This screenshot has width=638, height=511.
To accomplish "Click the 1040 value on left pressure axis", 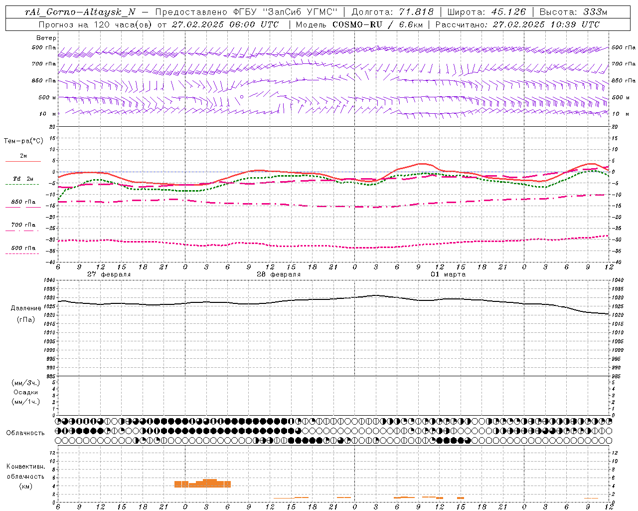I will (x=48, y=280).
